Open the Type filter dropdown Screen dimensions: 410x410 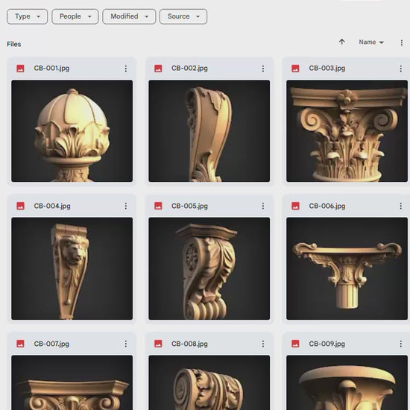point(27,16)
